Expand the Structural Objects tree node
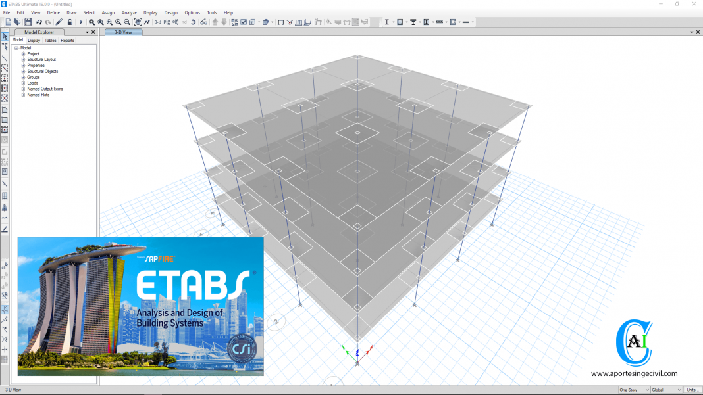Image resolution: width=703 pixels, height=395 pixels. pyautogui.click(x=23, y=71)
